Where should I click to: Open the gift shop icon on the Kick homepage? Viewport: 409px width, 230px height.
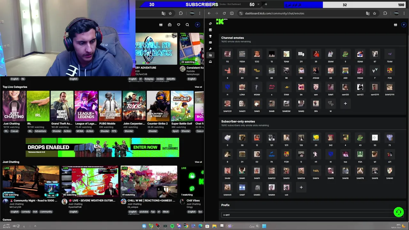(170, 25)
